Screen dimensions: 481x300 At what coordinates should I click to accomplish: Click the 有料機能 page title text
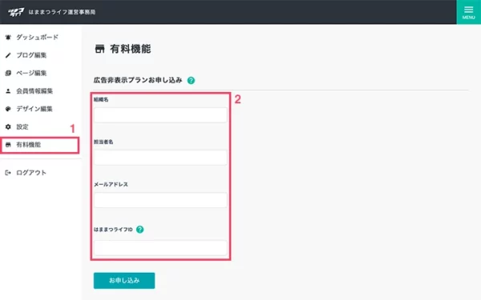click(131, 49)
